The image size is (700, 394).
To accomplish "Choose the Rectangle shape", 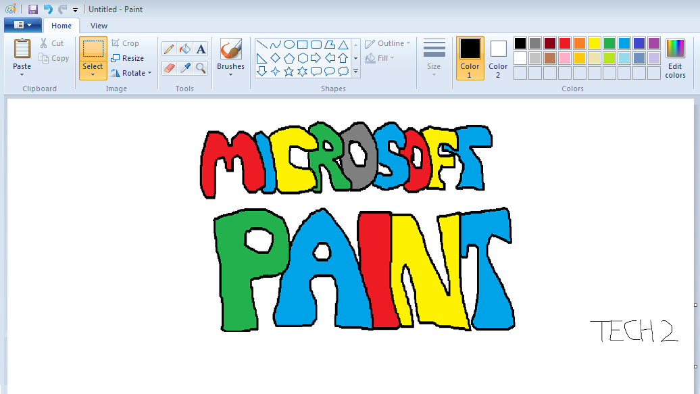I will pos(303,44).
